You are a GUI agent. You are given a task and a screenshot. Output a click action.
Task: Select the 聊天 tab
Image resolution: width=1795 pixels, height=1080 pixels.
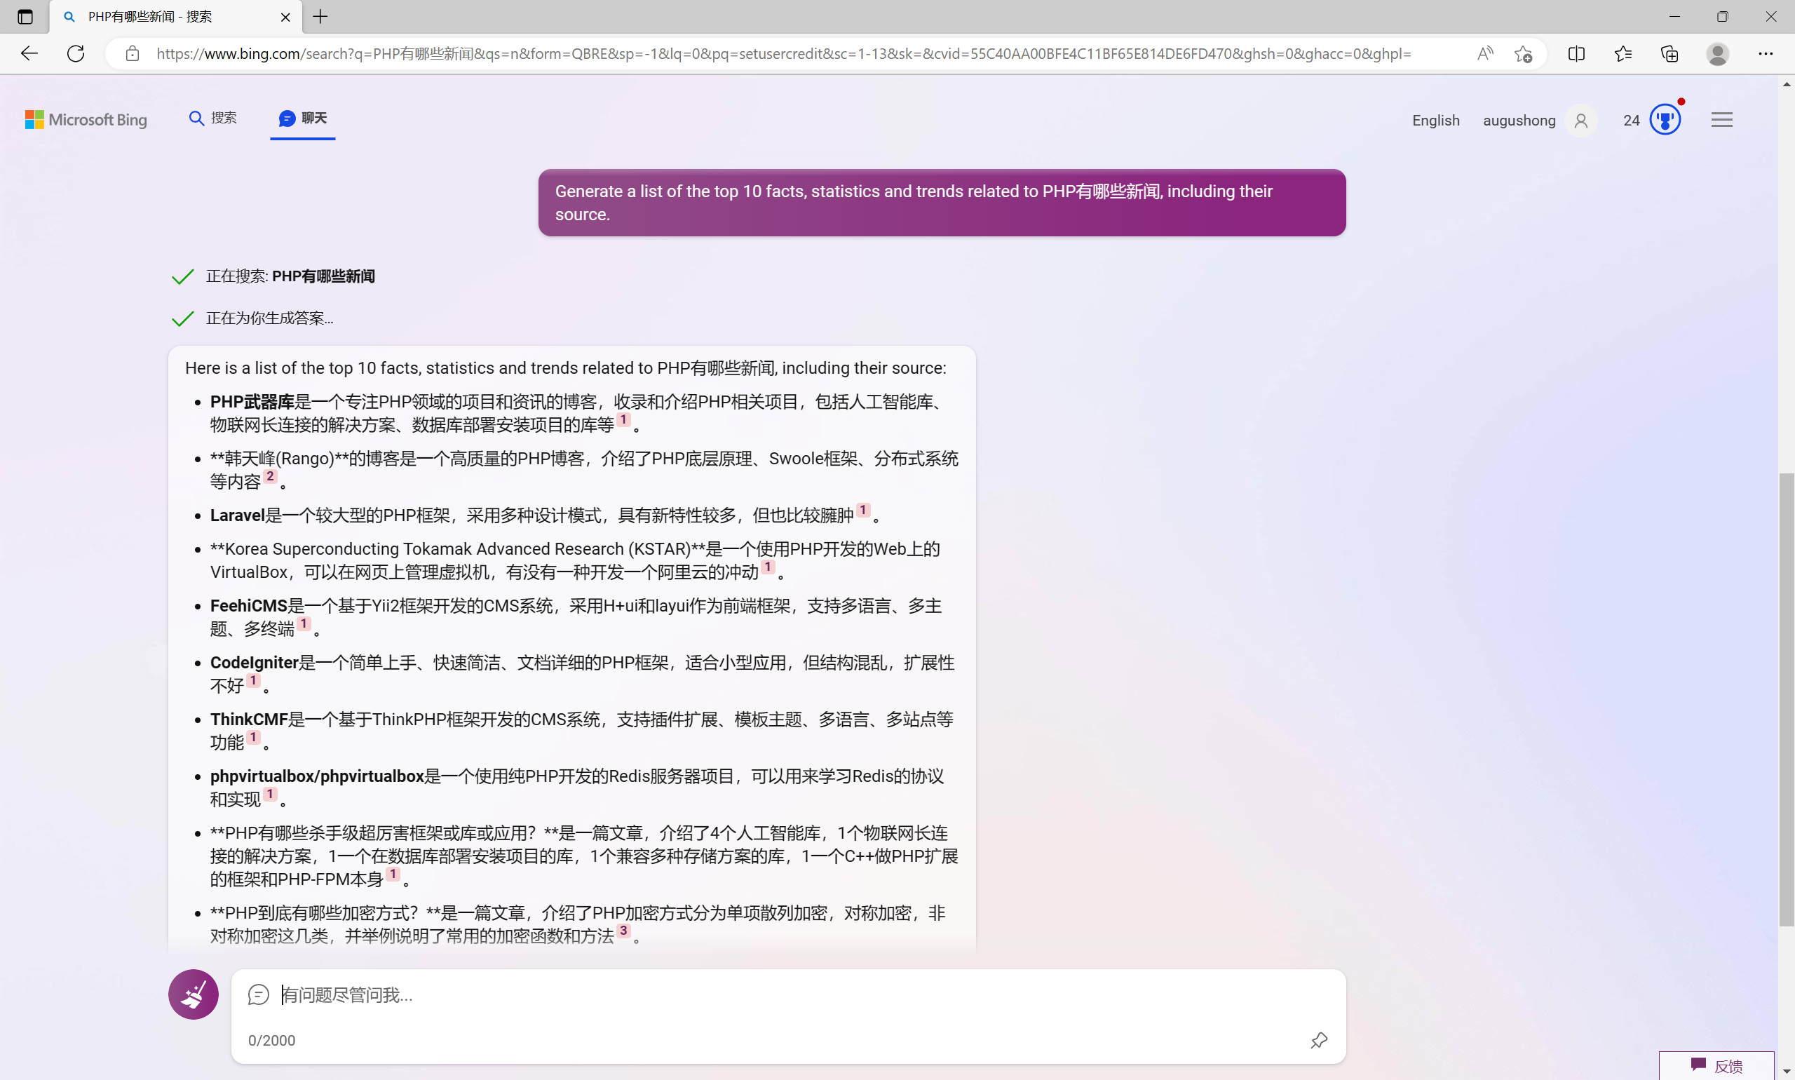[303, 118]
